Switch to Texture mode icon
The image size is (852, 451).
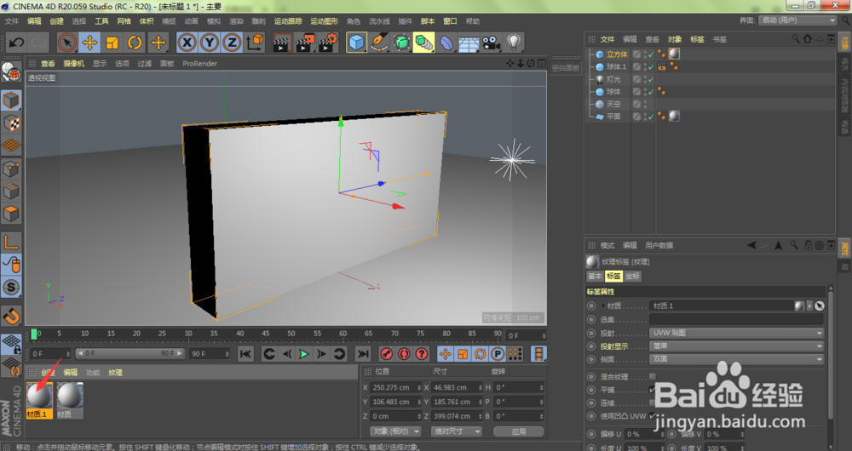point(11,123)
